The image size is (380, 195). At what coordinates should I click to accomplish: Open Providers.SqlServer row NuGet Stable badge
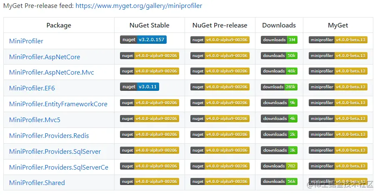click(x=150, y=150)
